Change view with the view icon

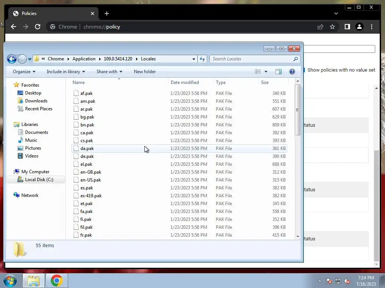point(258,72)
